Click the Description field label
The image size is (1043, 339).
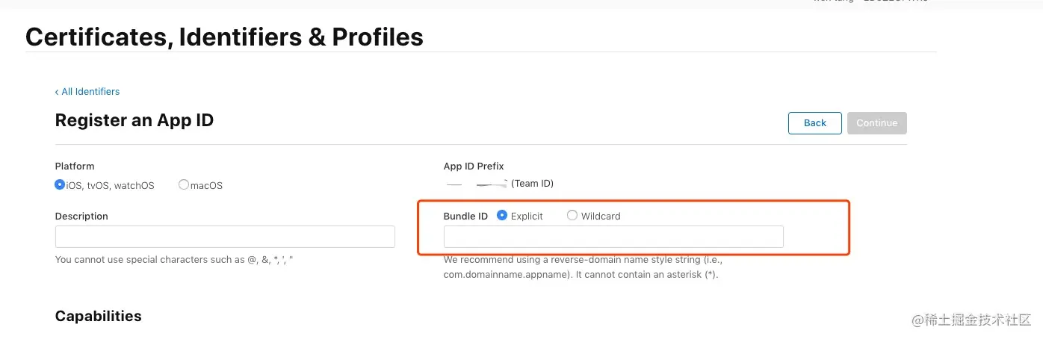(x=81, y=217)
